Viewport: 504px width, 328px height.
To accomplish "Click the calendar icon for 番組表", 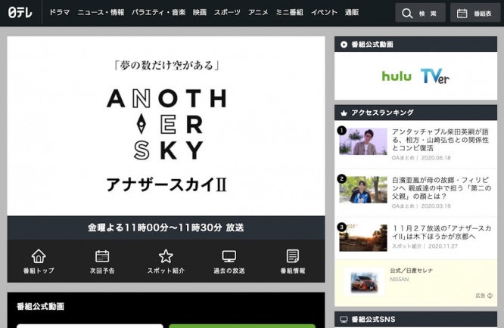I will 462,13.
